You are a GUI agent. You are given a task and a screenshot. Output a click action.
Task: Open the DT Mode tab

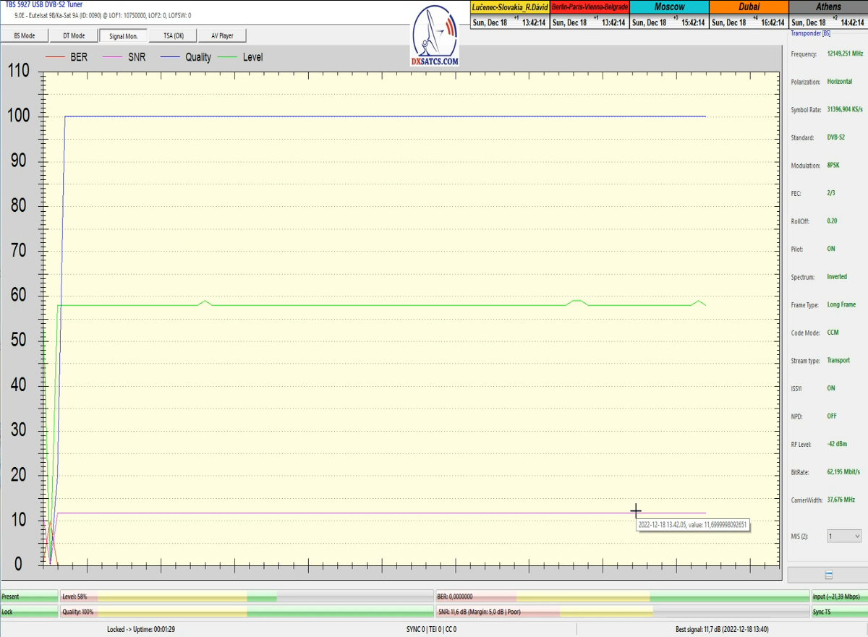point(73,35)
